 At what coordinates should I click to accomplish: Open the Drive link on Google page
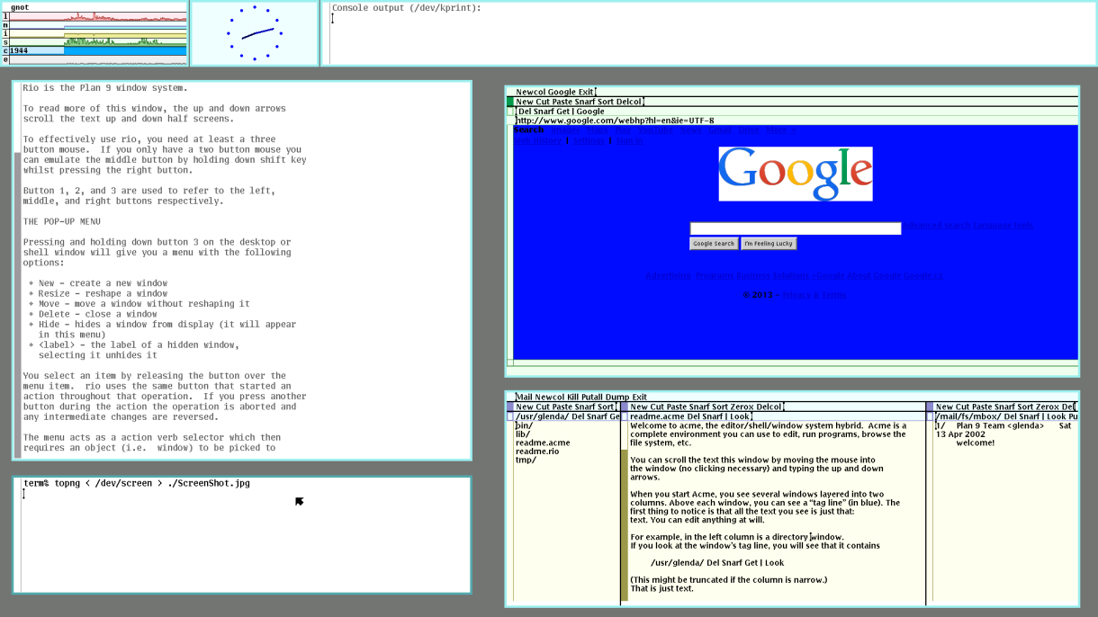coord(749,130)
